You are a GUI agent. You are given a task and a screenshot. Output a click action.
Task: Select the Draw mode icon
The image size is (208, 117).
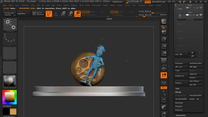point(56,14)
